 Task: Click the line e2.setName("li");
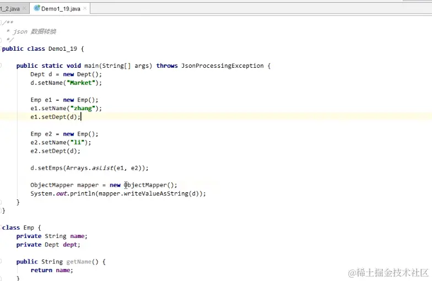[x=61, y=142]
